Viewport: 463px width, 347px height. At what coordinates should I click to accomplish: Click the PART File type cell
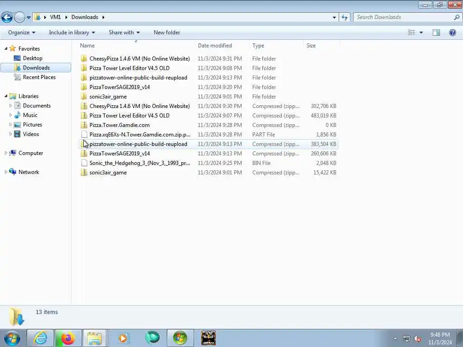(264, 135)
